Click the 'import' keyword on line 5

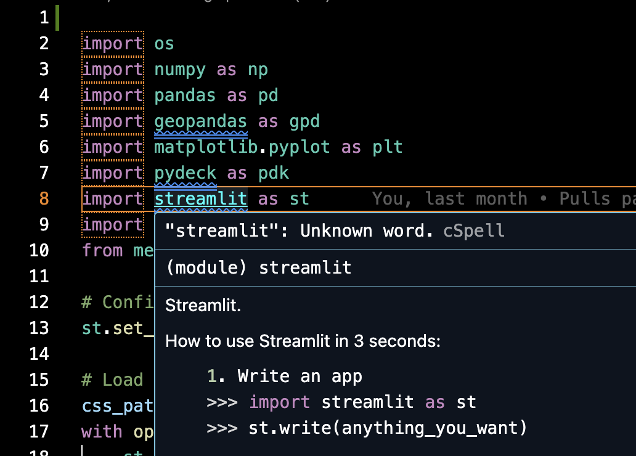(x=113, y=122)
